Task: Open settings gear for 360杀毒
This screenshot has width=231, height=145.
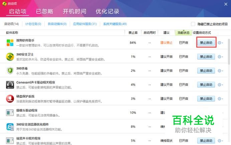Action: pyautogui.click(x=220, y=71)
